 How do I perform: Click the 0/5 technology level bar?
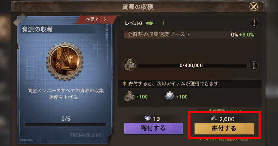[65, 124]
